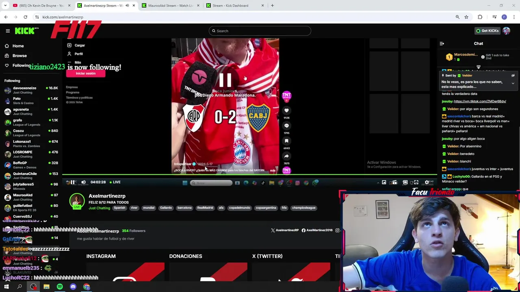The image size is (520, 292).
Task: Mute the stream volume
Action: pyautogui.click(x=83, y=182)
